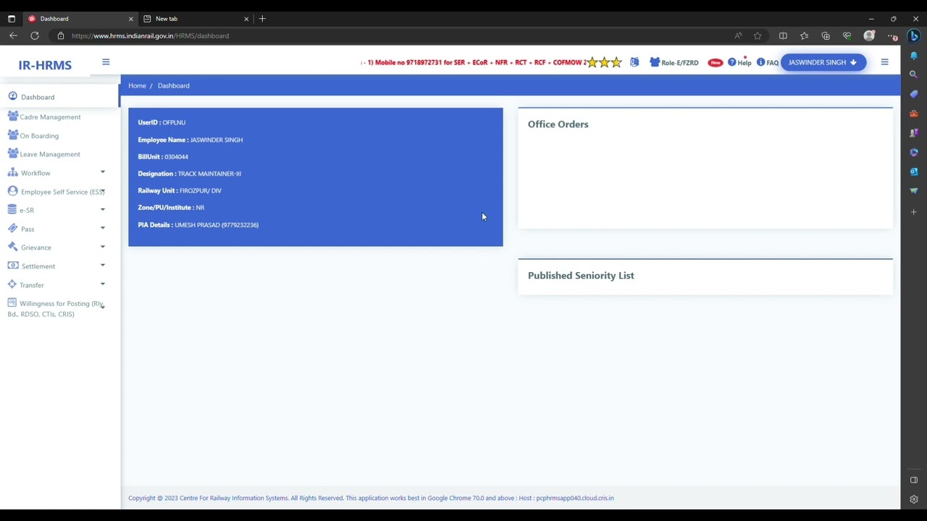This screenshot has width=927, height=521.
Task: Click the red New badge
Action: [716, 63]
